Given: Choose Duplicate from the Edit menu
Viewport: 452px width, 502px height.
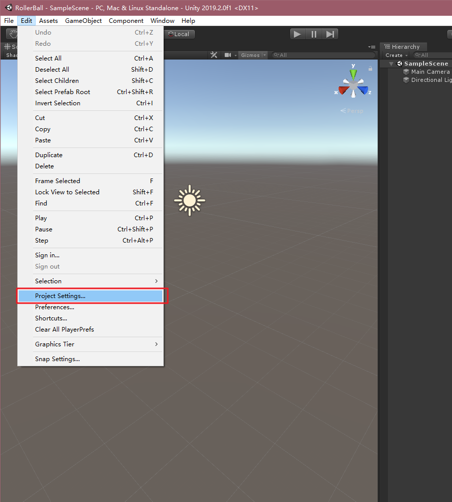Looking at the screenshot, I should [x=91, y=155].
